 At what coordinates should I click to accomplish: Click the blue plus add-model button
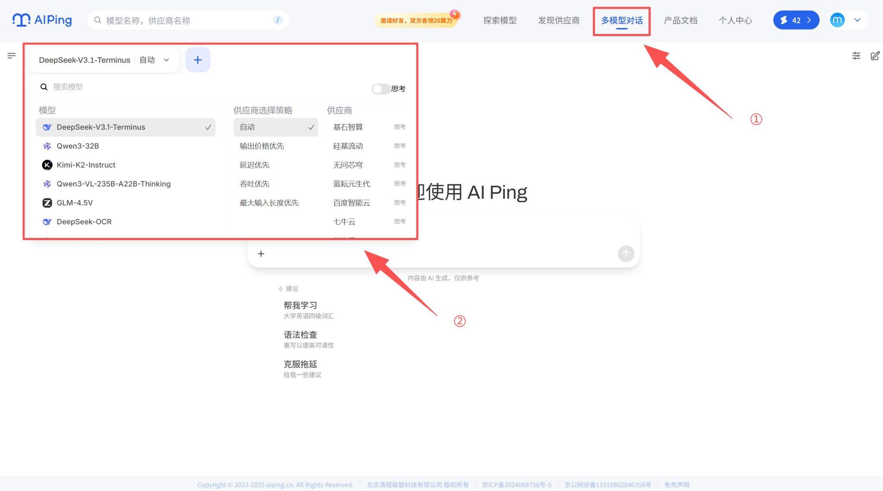[197, 60]
